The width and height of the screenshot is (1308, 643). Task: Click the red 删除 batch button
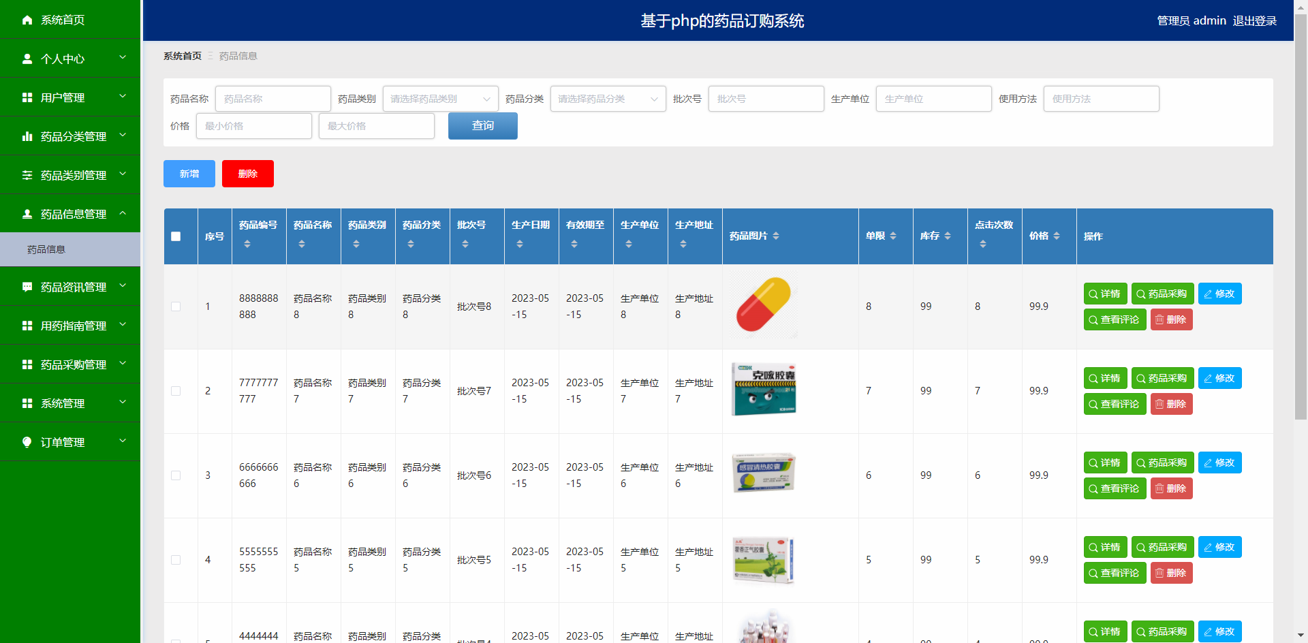(248, 174)
